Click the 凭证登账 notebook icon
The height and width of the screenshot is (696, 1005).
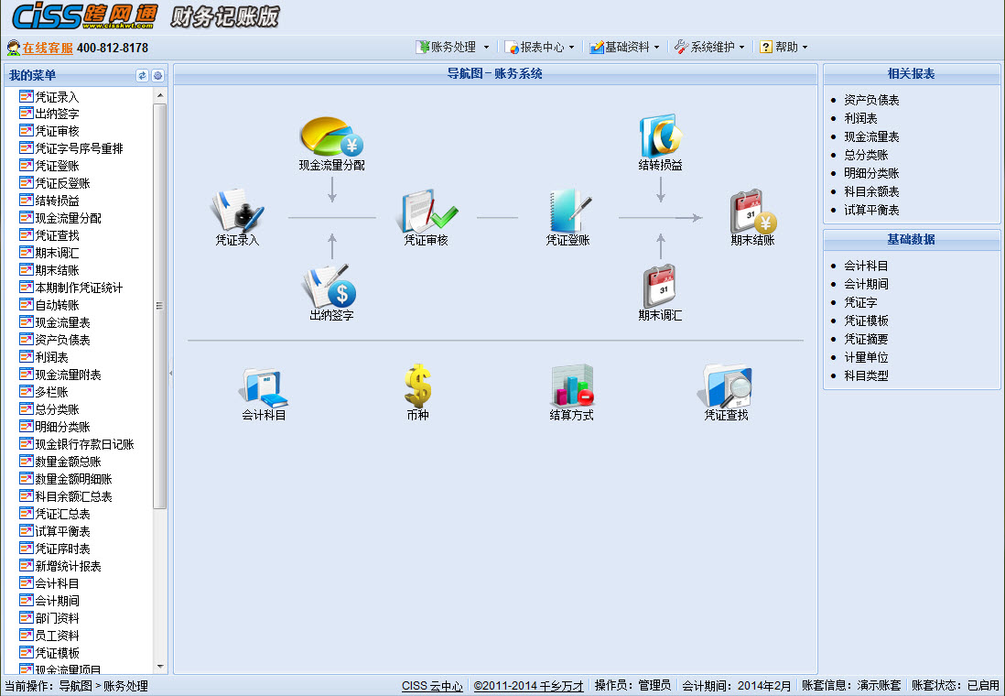567,212
